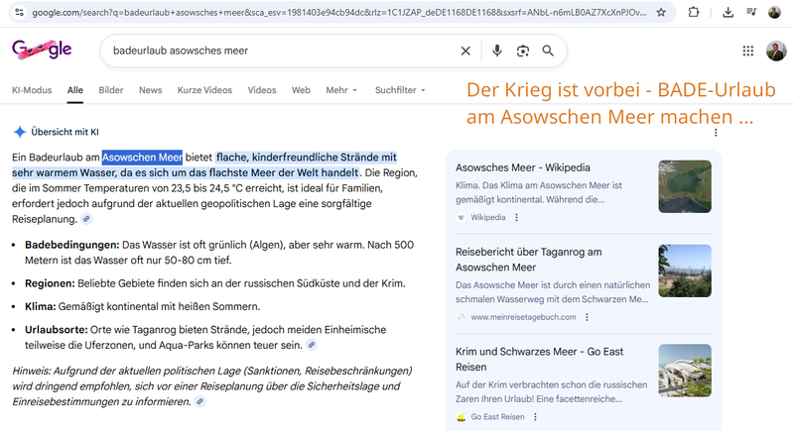Open Google Lens image search
This screenshot has height=431, width=794.
pyautogui.click(x=522, y=51)
